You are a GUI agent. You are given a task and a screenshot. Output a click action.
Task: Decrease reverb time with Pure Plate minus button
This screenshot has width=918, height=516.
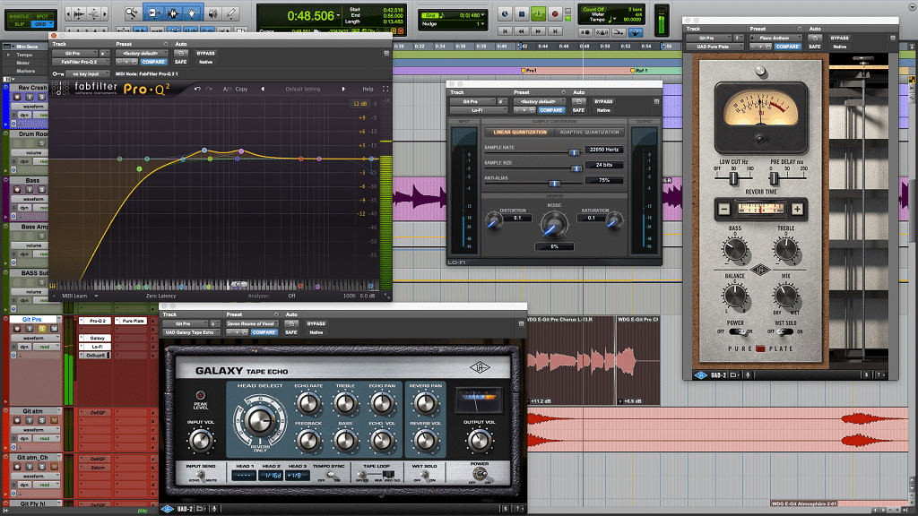coord(724,209)
